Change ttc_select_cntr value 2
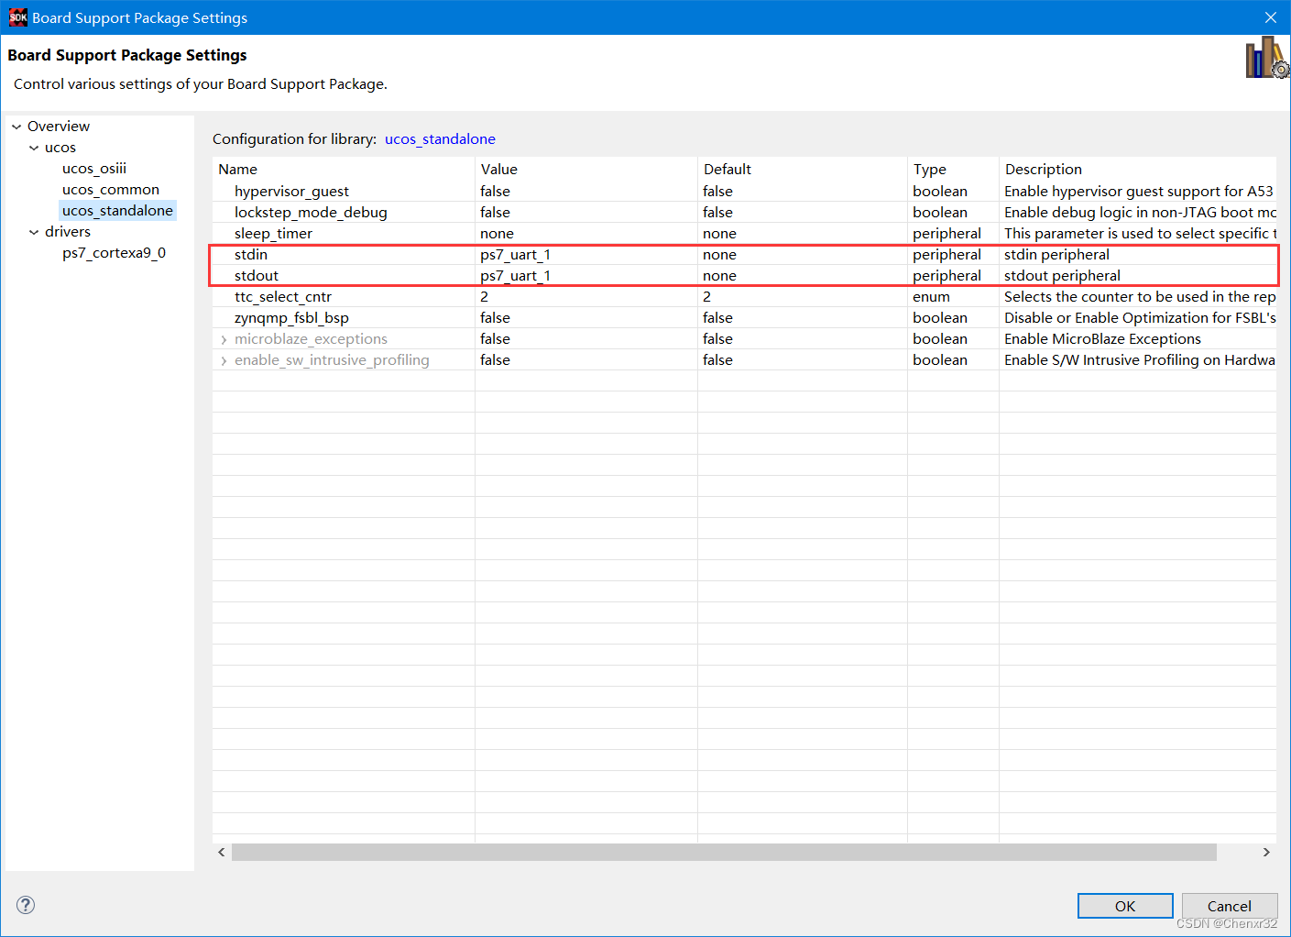This screenshot has height=937, width=1291. pos(586,297)
